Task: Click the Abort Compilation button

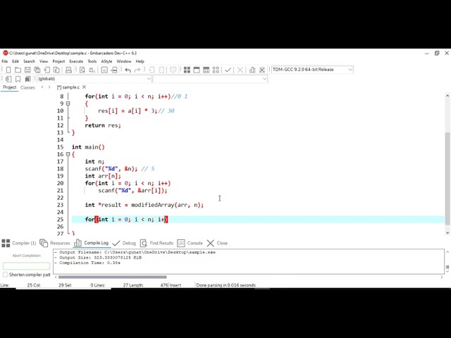Action: [x=27, y=256]
